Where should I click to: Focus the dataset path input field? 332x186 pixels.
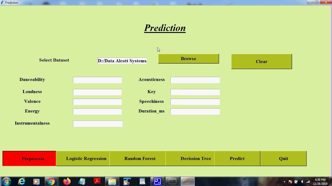tap(122, 61)
